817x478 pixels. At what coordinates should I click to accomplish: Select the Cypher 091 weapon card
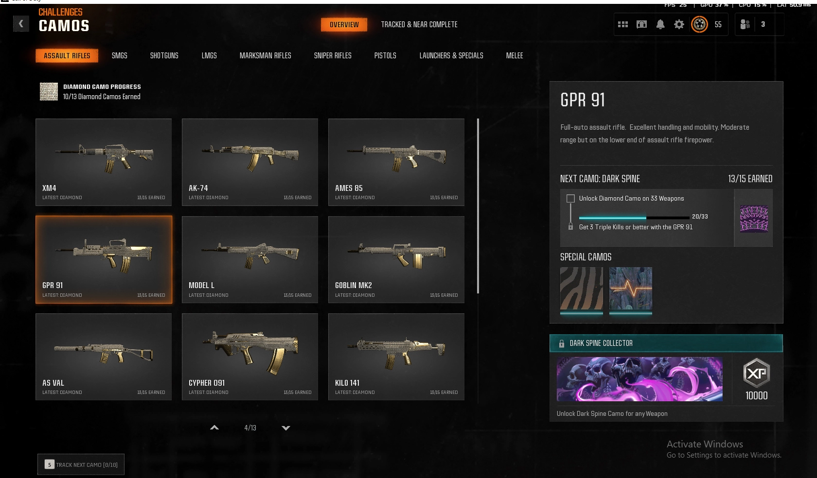click(250, 357)
